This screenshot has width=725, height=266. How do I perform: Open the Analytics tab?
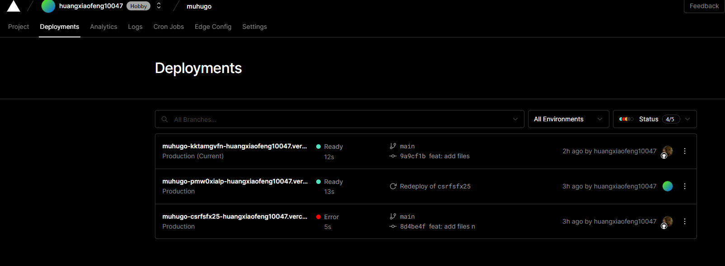pos(103,27)
